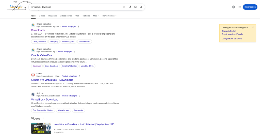Clear the search box with X icon
Image resolution: width=260 pixels, height=134 pixels.
coord(124,7)
